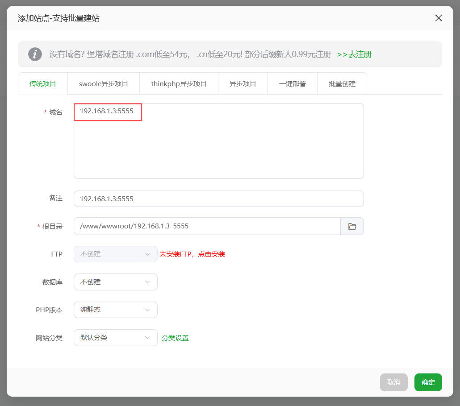Switch to the swoole异步项目 tab

[104, 83]
